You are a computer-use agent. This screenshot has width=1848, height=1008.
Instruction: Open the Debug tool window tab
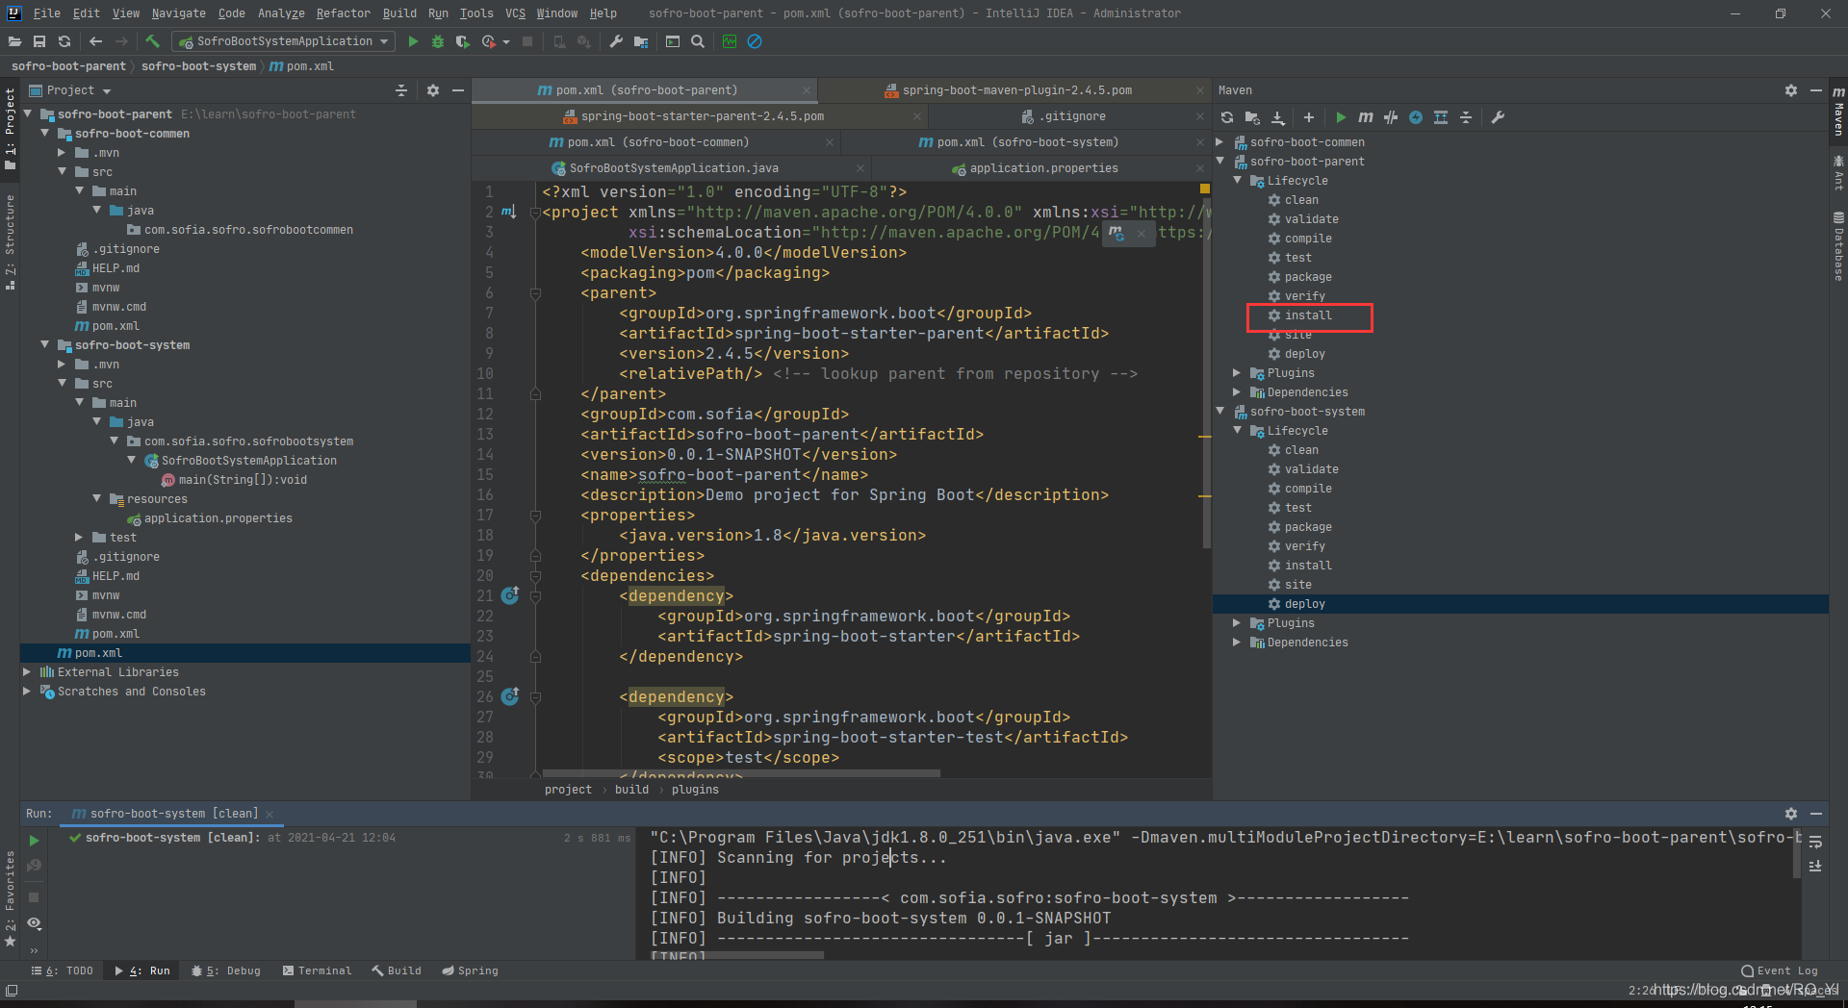coord(226,971)
